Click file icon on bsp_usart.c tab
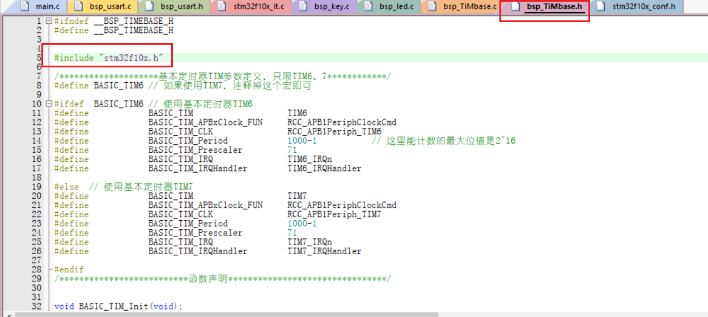 point(78,7)
